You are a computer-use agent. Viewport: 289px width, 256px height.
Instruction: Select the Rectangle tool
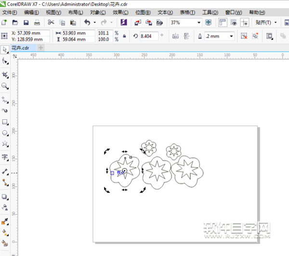[x=5, y=122]
